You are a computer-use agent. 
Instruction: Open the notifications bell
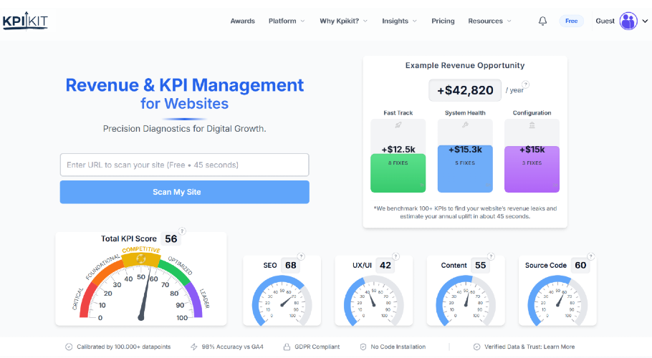(x=542, y=21)
